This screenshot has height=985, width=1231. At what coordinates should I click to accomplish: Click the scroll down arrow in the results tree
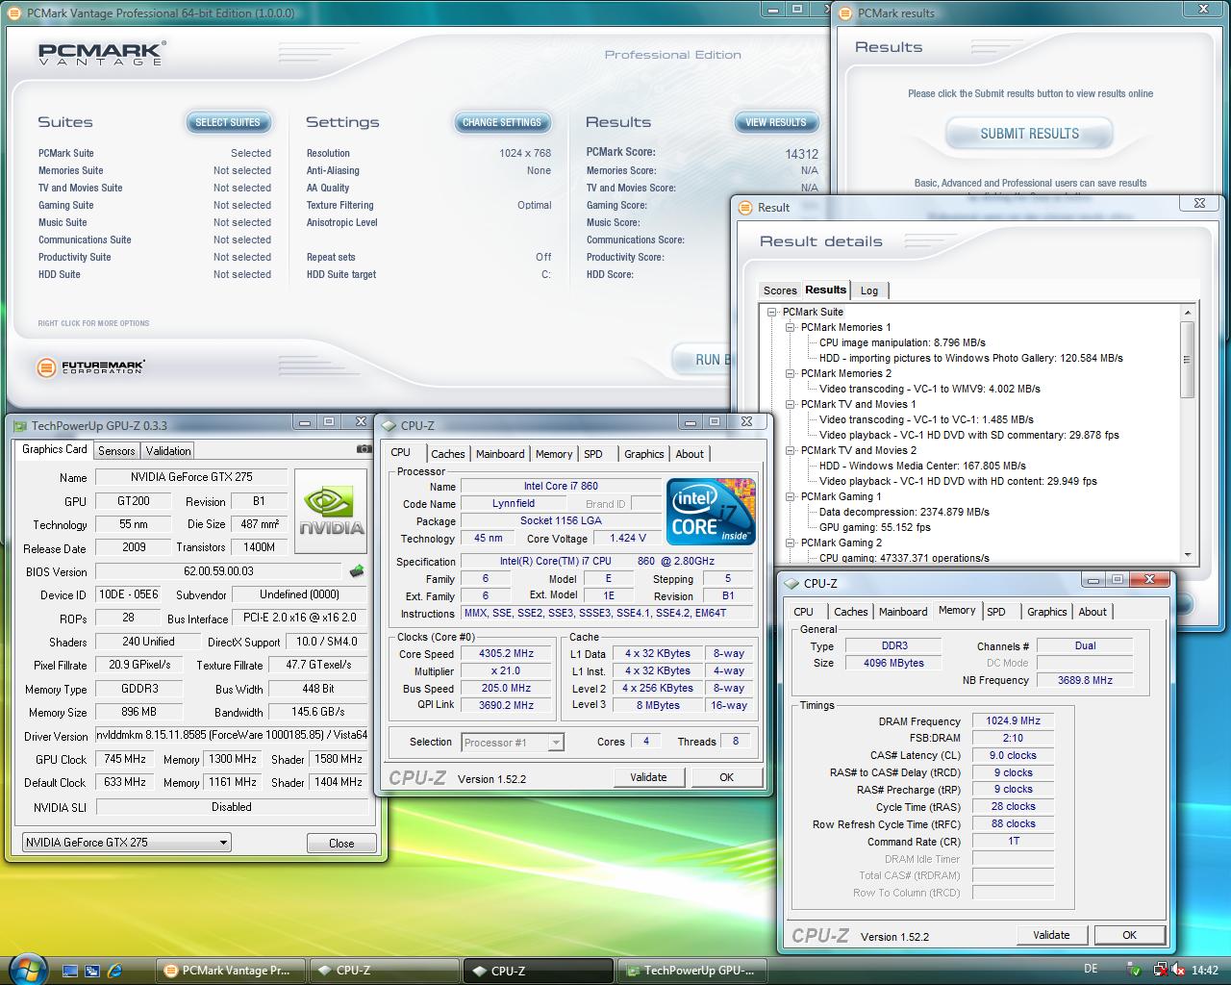pos(1187,554)
